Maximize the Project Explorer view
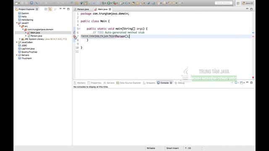 [68, 9]
